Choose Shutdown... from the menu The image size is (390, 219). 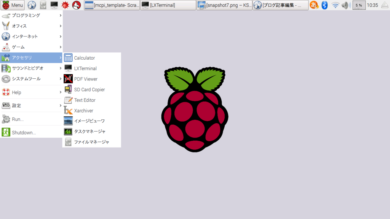click(31, 132)
